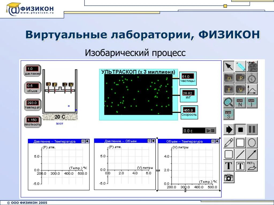This screenshot has width=274, height=205.
Task: Click the И/Г readout showing 28.82
Action: click(x=189, y=95)
